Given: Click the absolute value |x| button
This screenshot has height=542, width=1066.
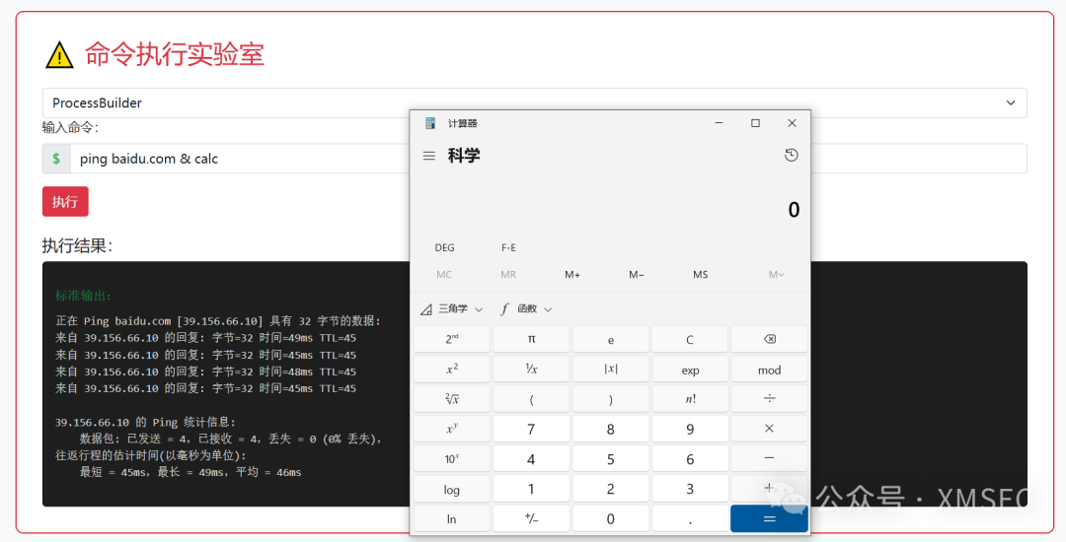Looking at the screenshot, I should 611,369.
